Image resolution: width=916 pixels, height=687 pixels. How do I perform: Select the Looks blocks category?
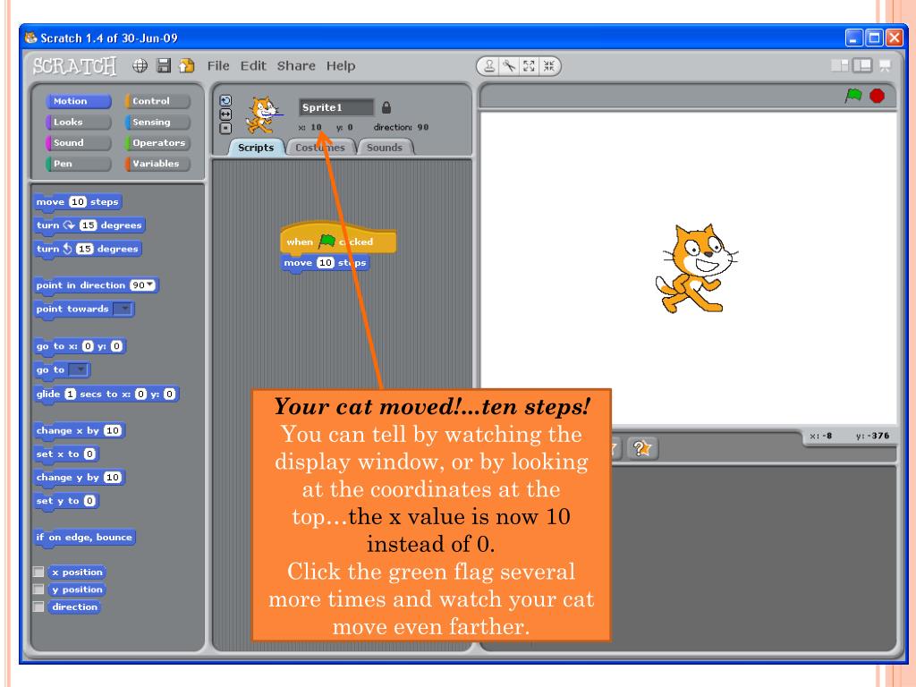click(79, 122)
